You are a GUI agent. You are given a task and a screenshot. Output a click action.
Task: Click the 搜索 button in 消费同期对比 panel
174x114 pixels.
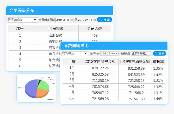click(159, 53)
